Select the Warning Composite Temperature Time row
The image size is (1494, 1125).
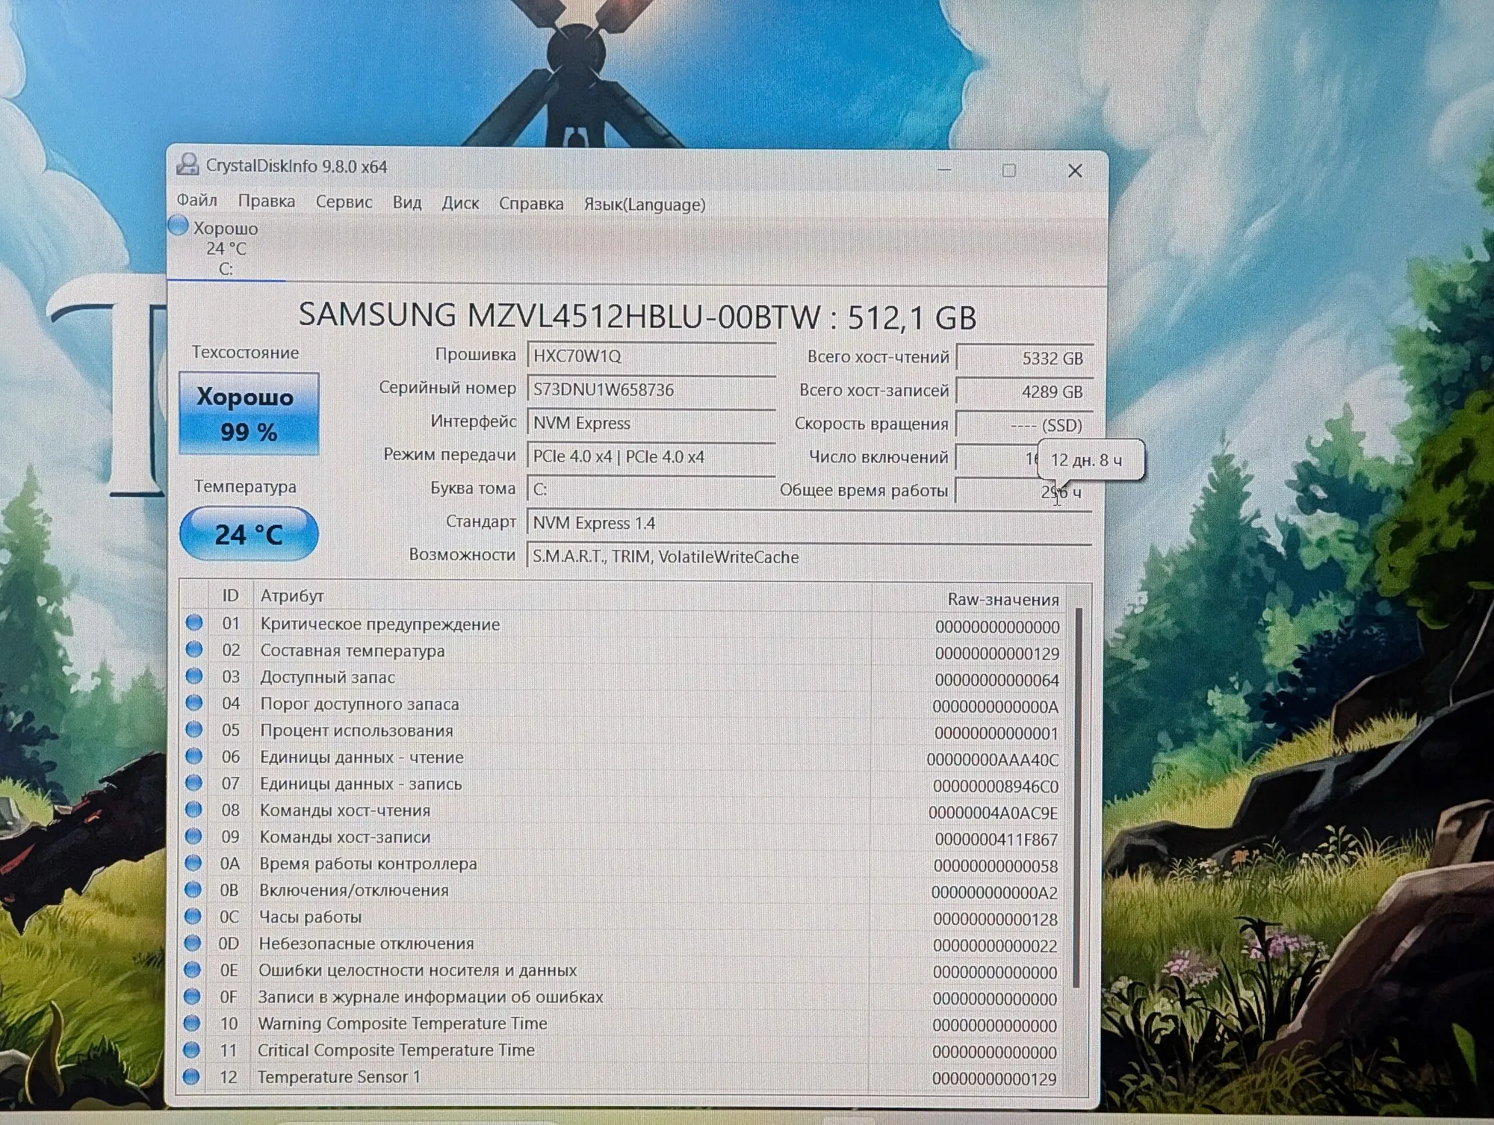(x=622, y=1023)
